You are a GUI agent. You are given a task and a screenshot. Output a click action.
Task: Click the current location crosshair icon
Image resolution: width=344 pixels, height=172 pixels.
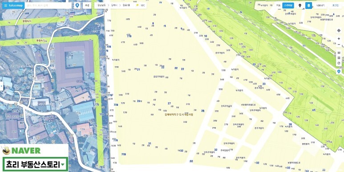pyautogui.click(x=339, y=31)
